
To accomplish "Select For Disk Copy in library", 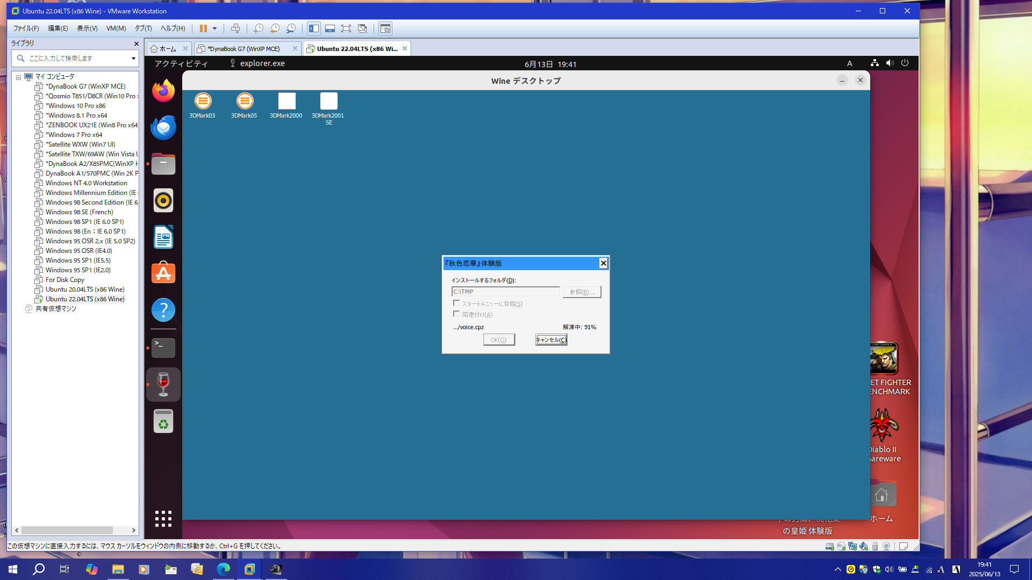I will tap(64, 280).
